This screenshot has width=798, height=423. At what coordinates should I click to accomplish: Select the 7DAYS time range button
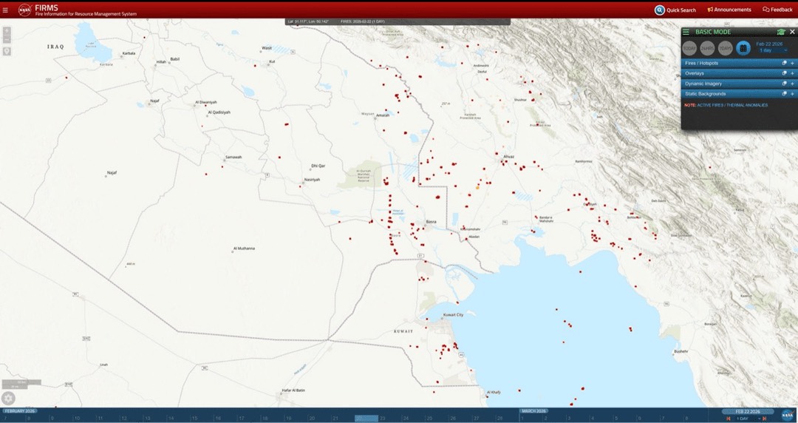(726, 48)
